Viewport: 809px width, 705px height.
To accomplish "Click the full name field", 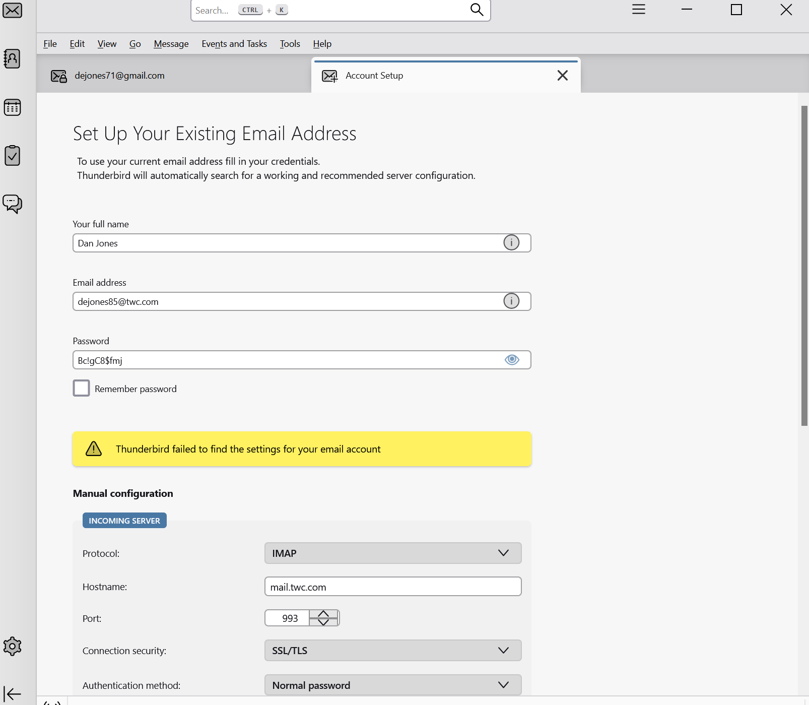I will [x=302, y=243].
